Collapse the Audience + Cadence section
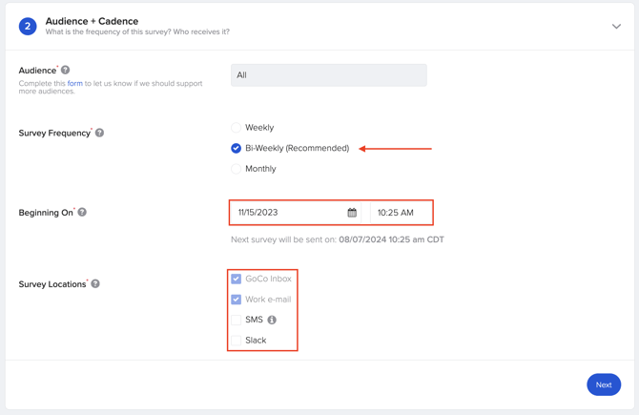 pos(616,27)
